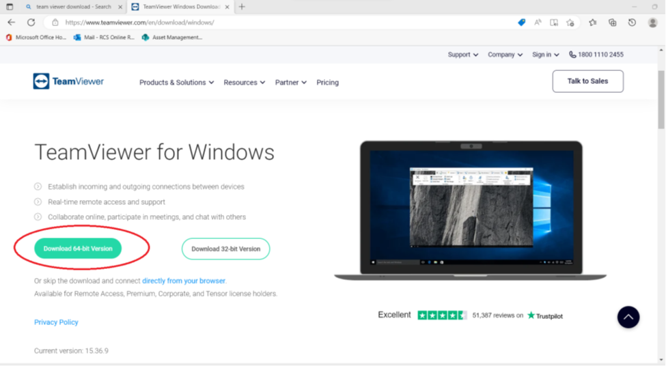Open the Favorites list icon
Screen dimensions: 666x366
(x=592, y=23)
